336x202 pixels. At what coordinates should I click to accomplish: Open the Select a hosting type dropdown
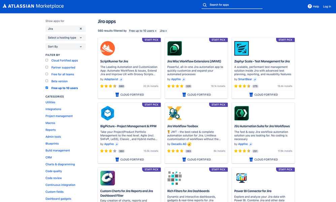(65, 38)
